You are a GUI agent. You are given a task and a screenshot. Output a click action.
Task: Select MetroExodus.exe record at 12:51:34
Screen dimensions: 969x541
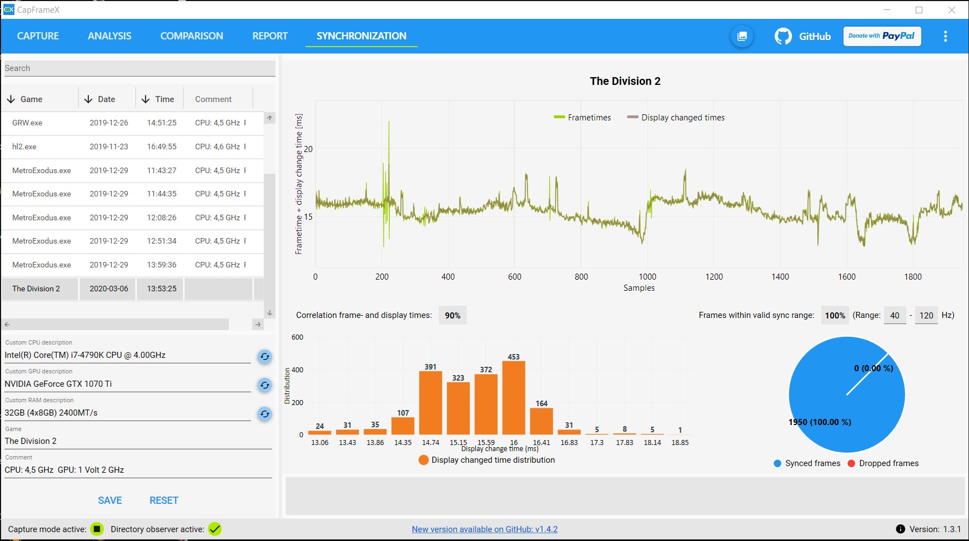(132, 241)
